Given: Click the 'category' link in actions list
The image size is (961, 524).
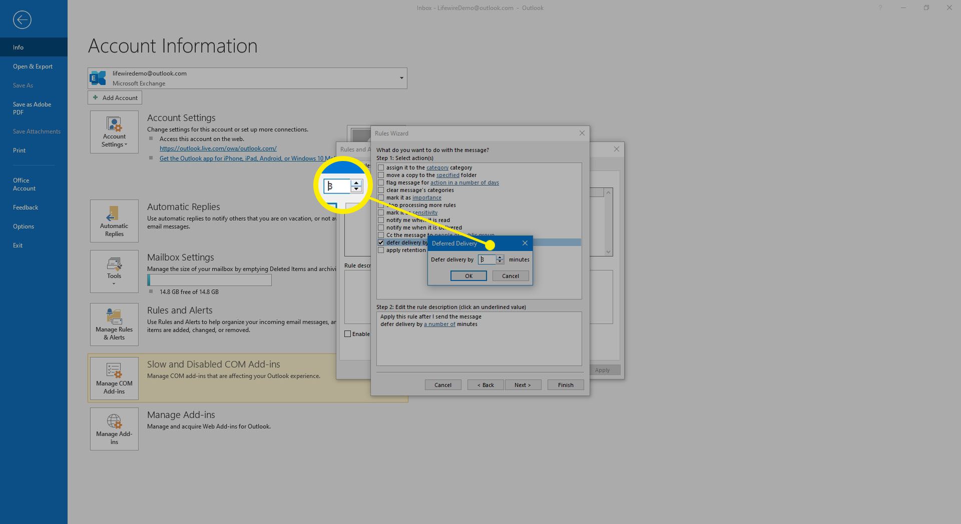Looking at the screenshot, I should point(437,167).
